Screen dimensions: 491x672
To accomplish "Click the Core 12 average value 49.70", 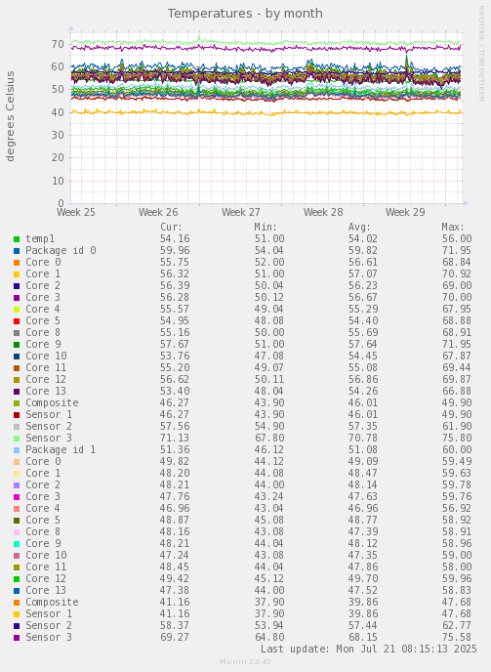I will pos(363,578).
